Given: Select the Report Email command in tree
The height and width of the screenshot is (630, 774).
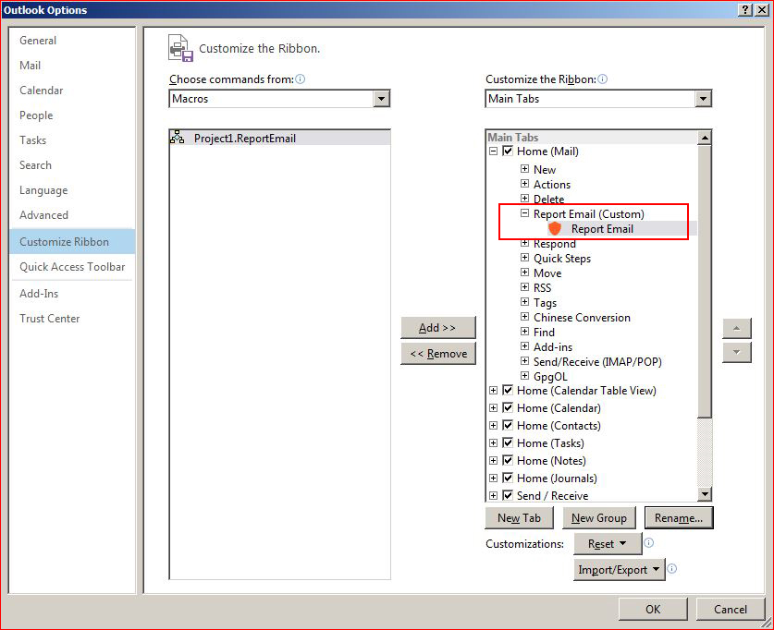Looking at the screenshot, I should click(x=602, y=229).
